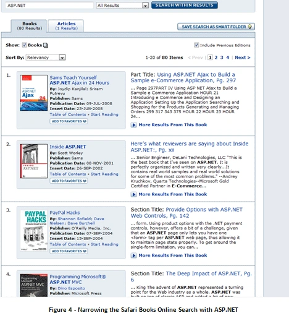Click author Dino Esposito link

[x=71, y=288]
